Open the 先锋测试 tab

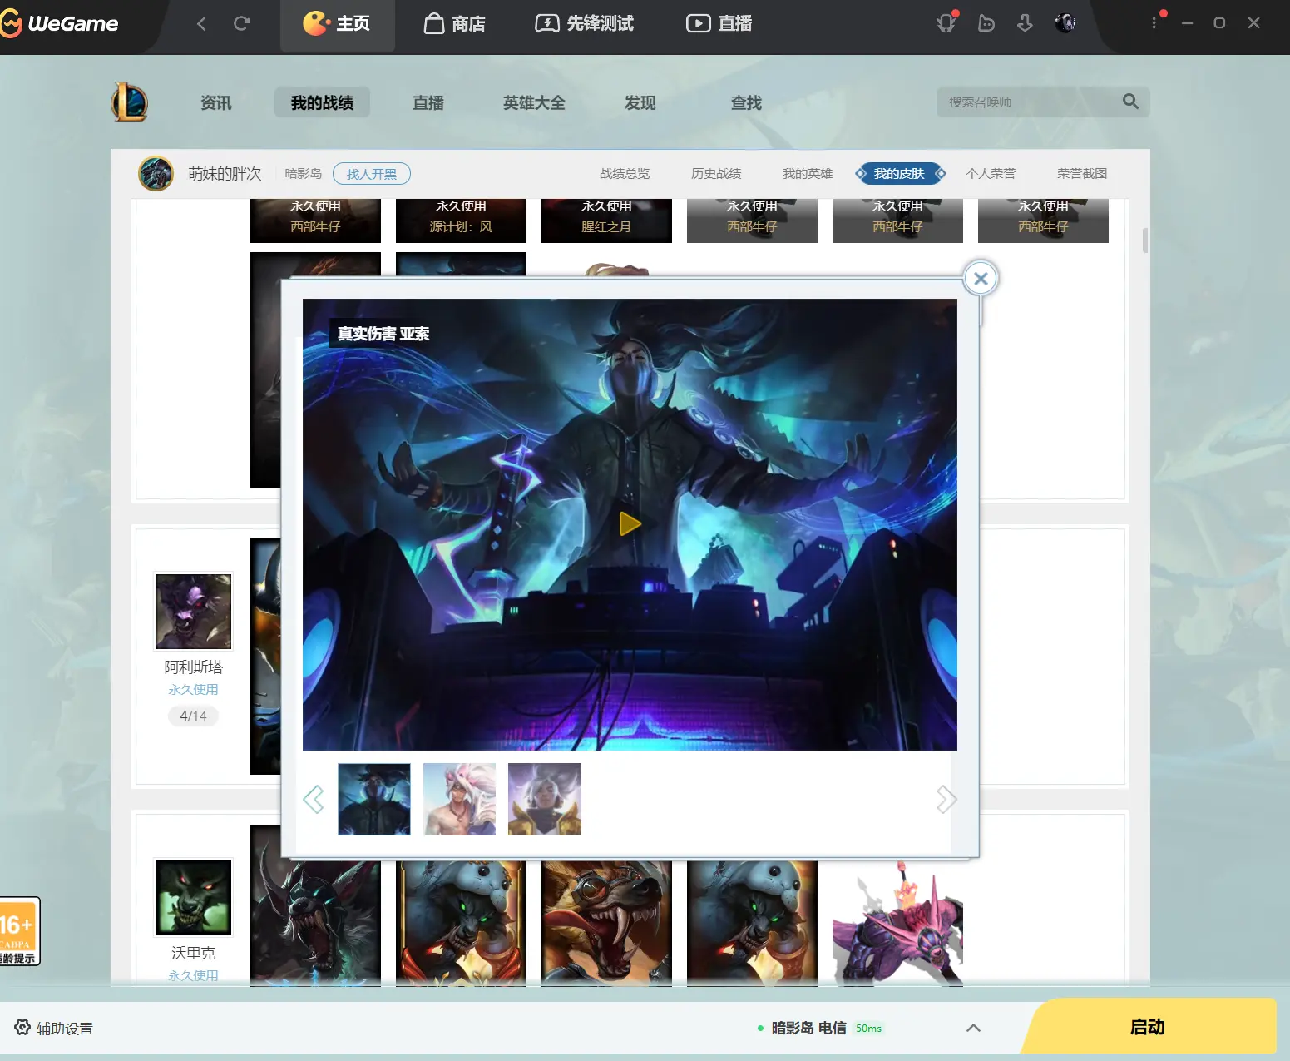coord(584,24)
